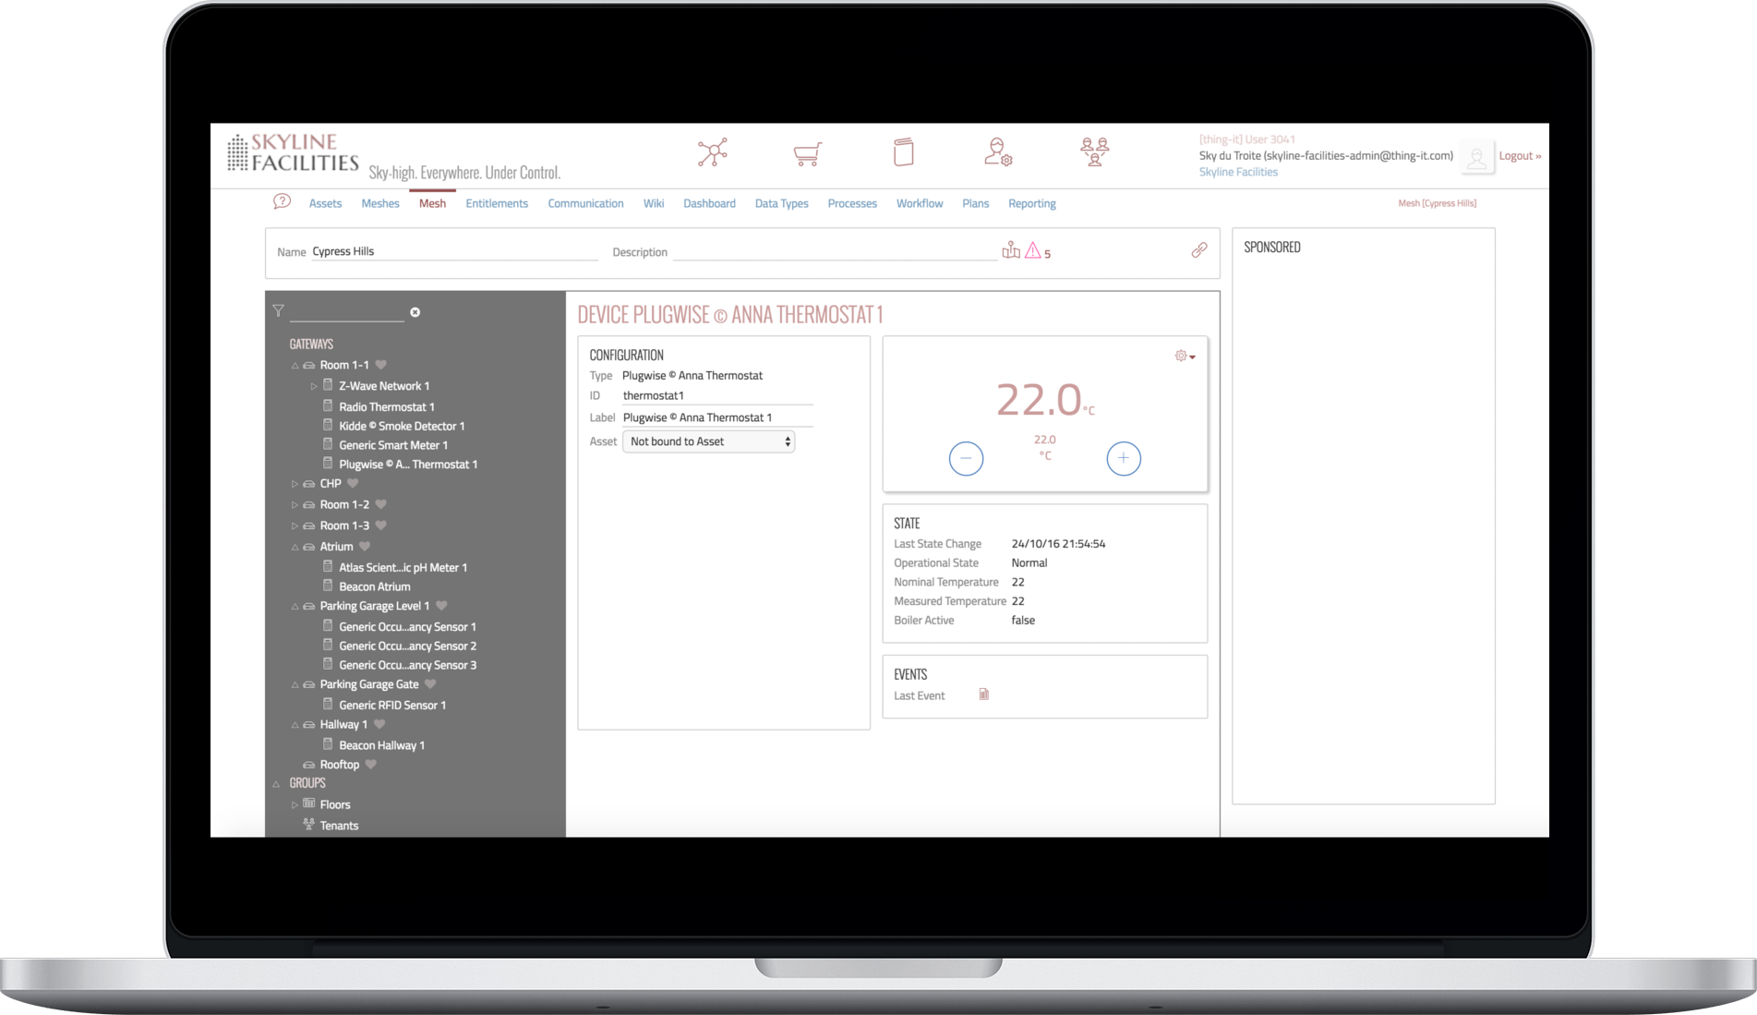
Task: Click the warning triangle alert icon
Action: [x=1032, y=251]
